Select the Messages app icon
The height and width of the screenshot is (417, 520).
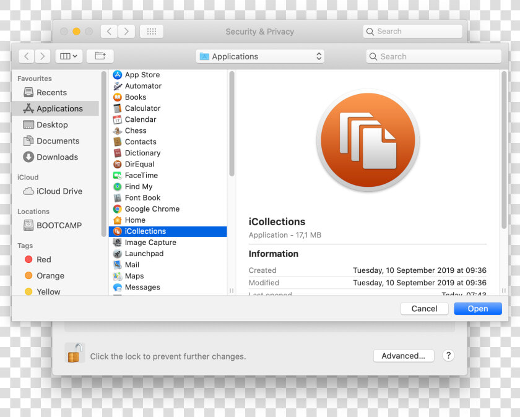pos(118,287)
